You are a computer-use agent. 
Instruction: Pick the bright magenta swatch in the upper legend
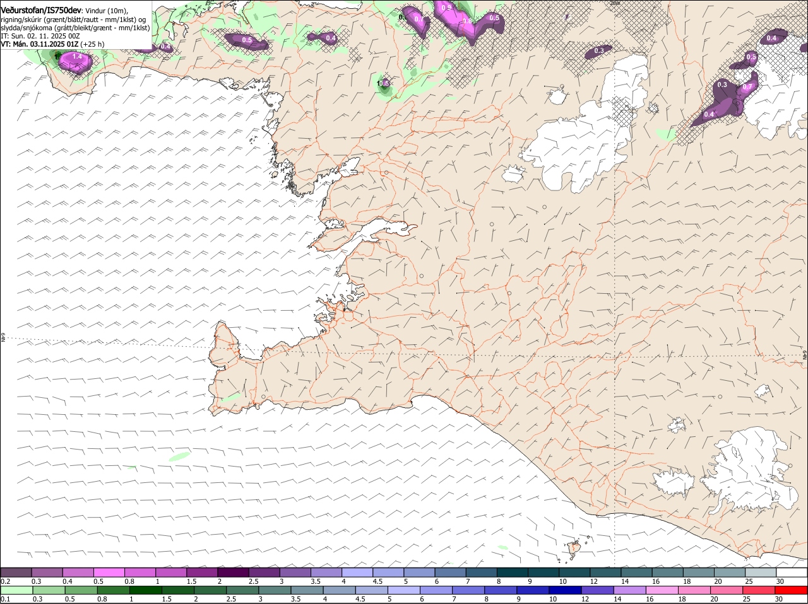[109, 572]
